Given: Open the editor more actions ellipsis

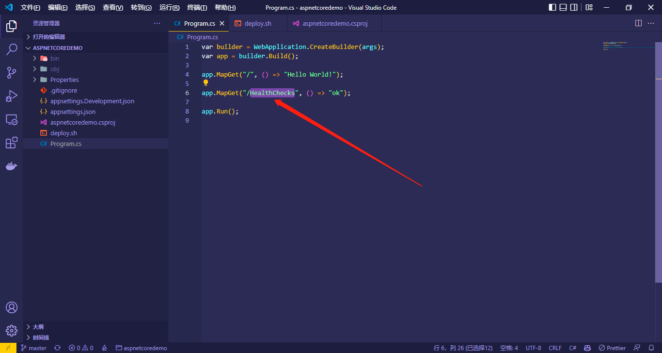Looking at the screenshot, I should (652, 23).
